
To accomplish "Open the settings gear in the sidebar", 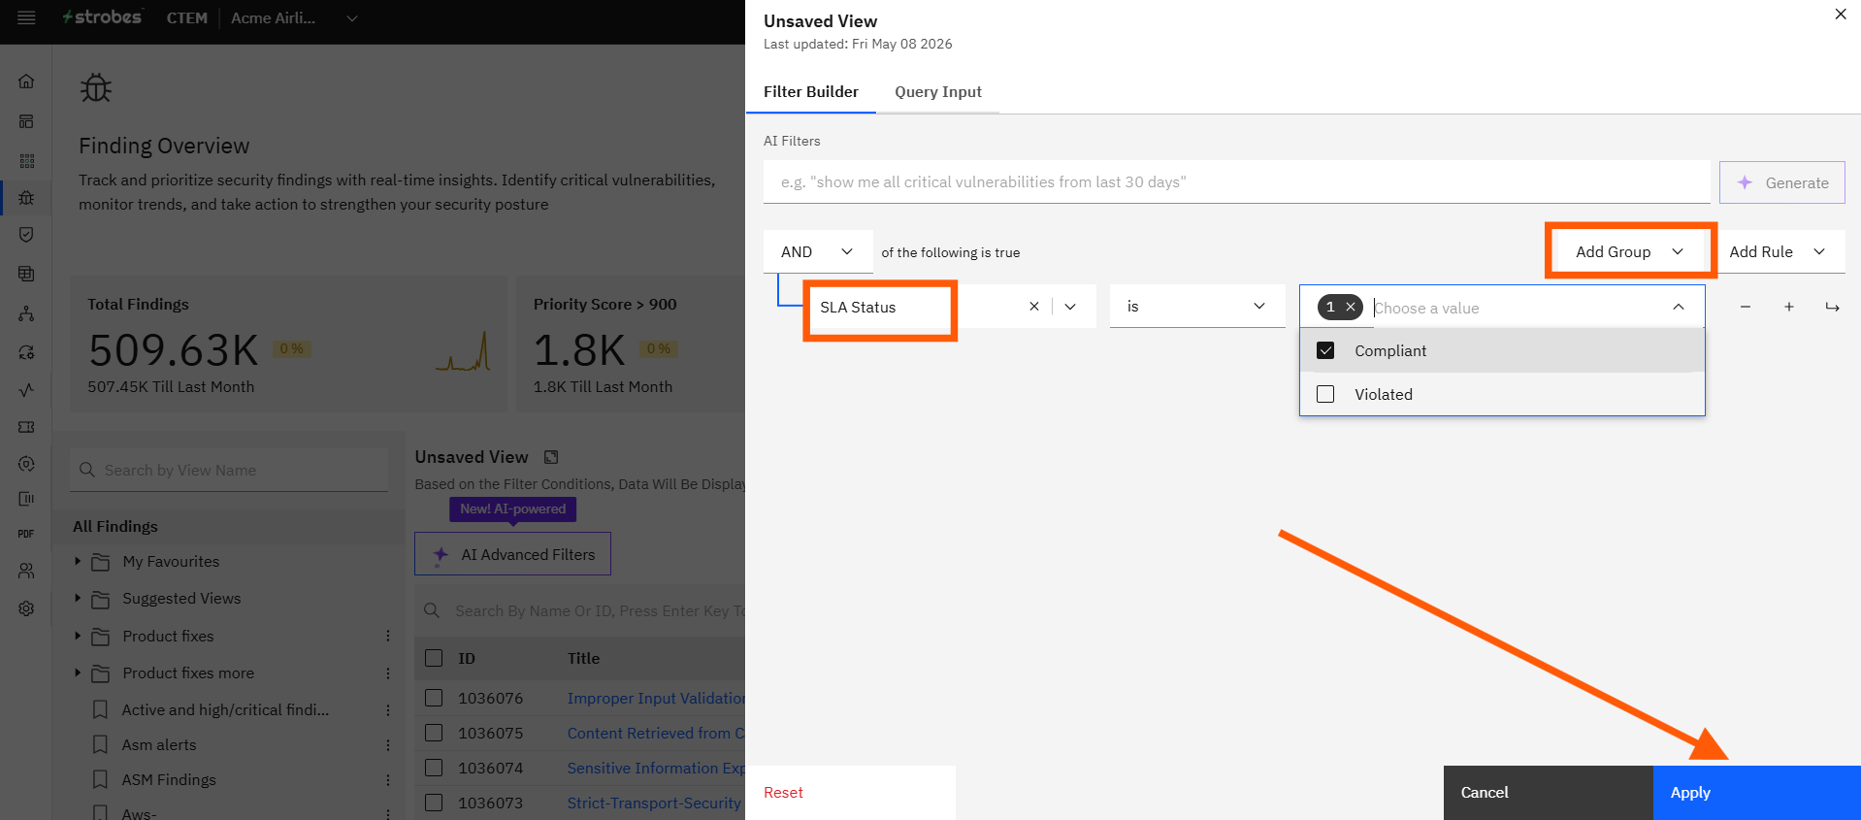I will click(x=26, y=608).
